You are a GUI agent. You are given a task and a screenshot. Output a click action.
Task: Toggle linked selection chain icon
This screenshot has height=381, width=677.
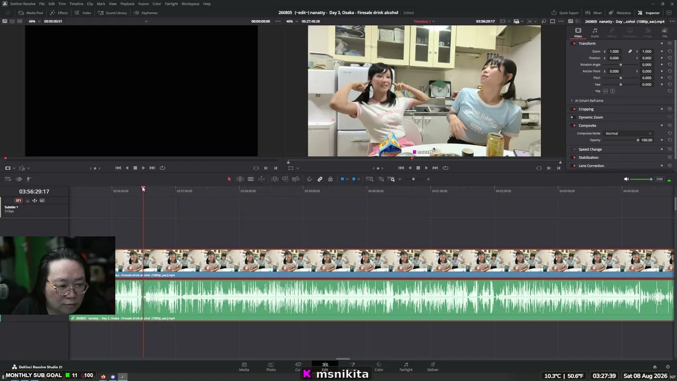(320, 179)
